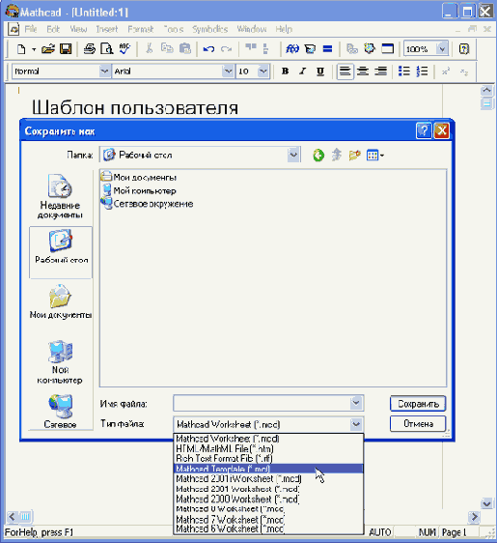Click the Open file icon
Image resolution: width=497 pixels, height=543 pixels.
47,49
